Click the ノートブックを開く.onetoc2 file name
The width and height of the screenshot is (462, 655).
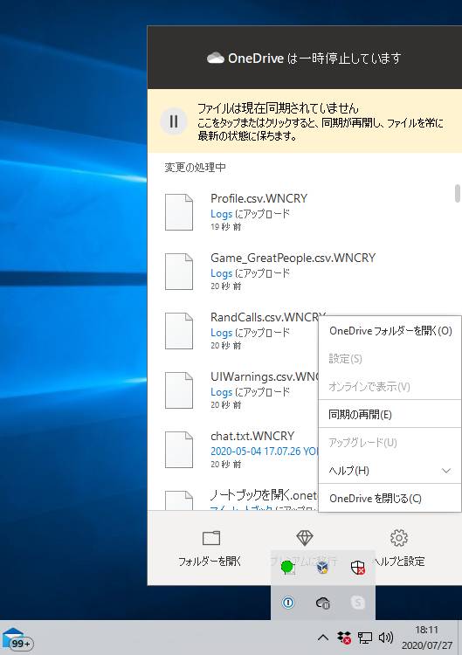tap(264, 495)
